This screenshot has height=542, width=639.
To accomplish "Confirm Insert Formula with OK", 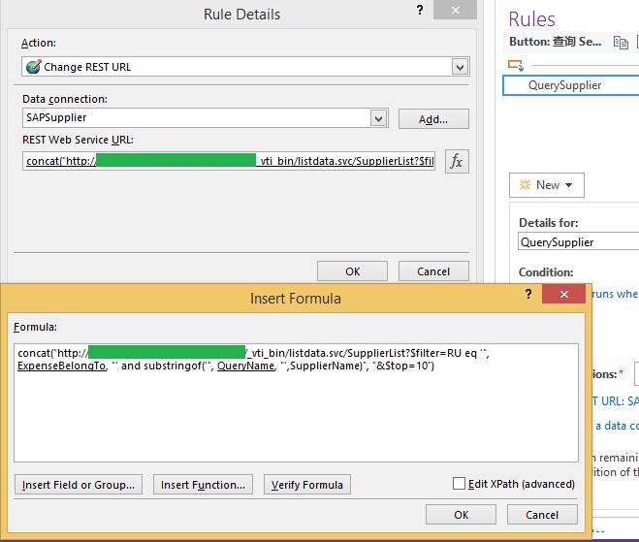I will point(461,515).
